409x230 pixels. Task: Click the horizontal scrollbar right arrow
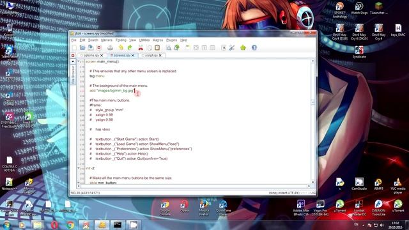coord(309,186)
